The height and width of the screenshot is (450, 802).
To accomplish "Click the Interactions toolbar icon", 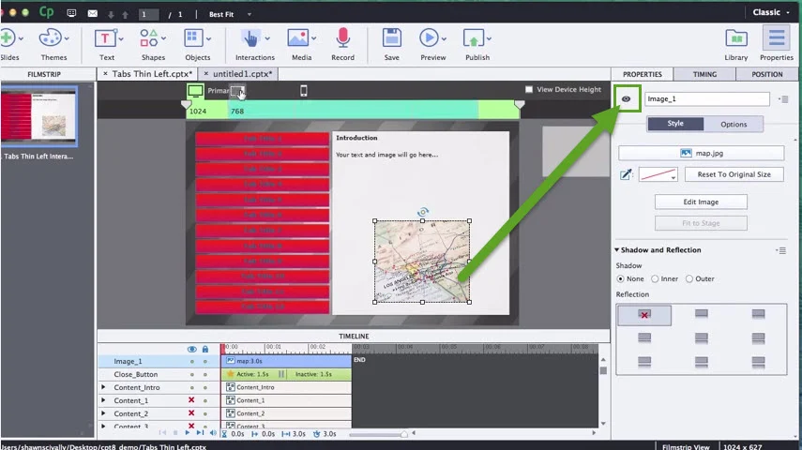I will pyautogui.click(x=250, y=38).
